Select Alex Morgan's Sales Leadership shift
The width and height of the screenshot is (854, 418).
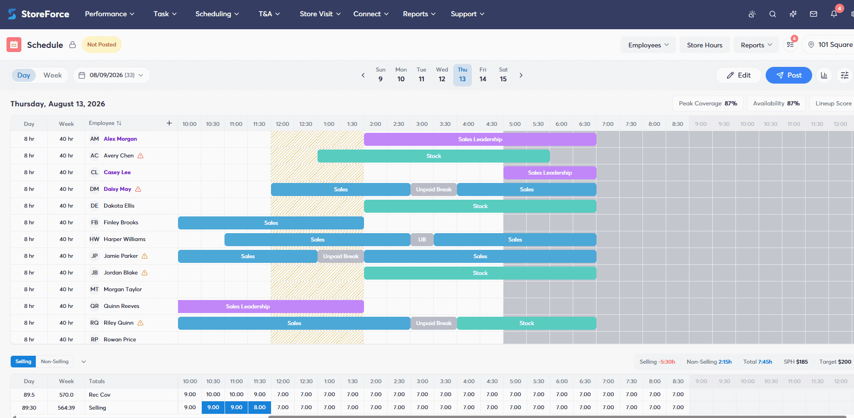point(480,139)
